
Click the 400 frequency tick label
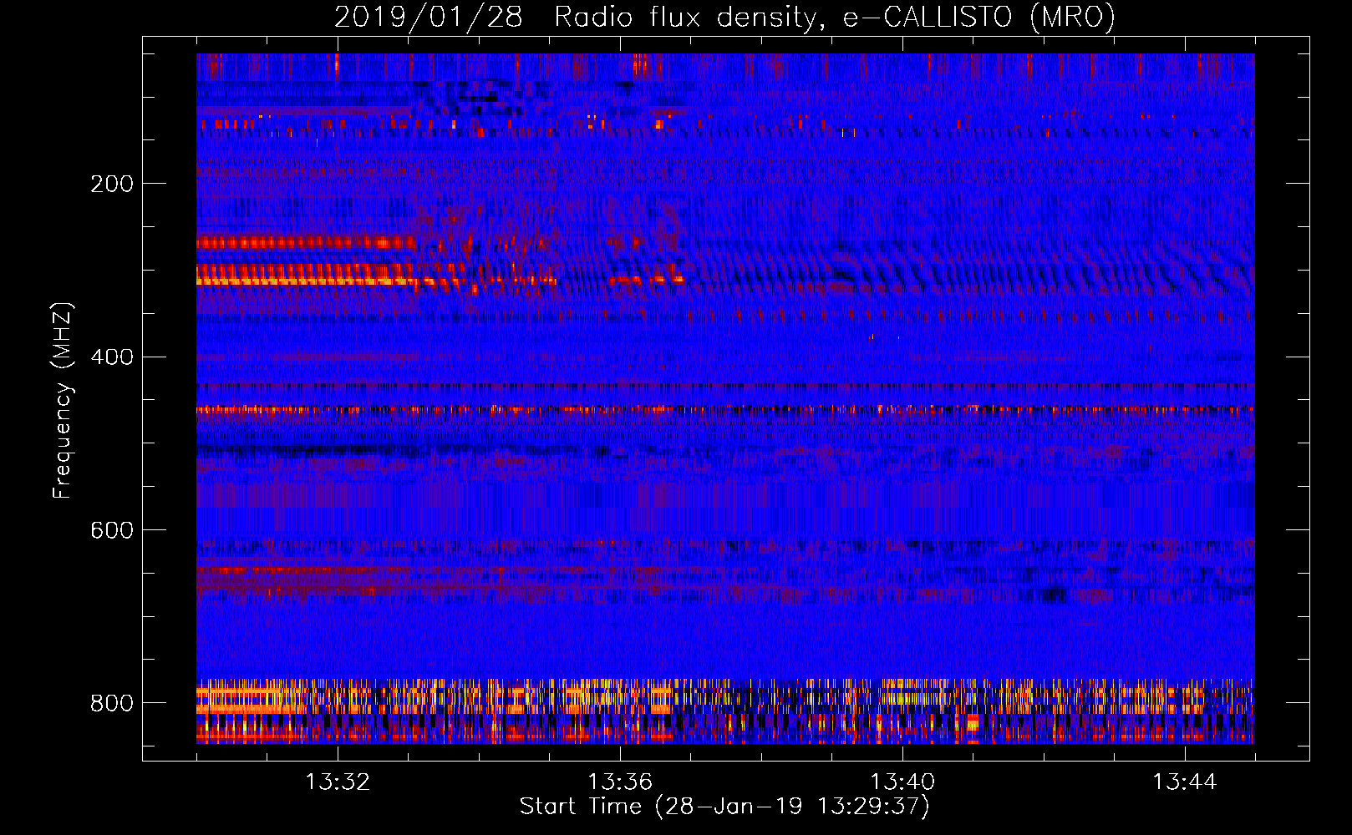111,357
